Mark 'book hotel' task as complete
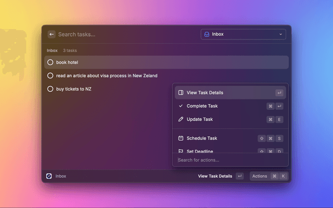The image size is (333, 208). pyautogui.click(x=50, y=62)
